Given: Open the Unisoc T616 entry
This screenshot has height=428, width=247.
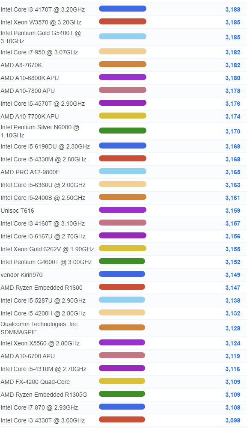Looking at the screenshot, I should (18, 211).
